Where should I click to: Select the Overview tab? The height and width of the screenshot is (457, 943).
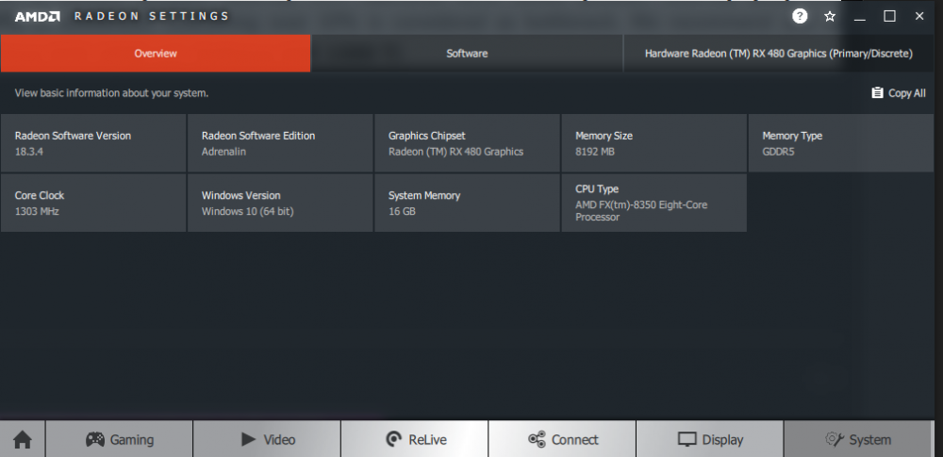[x=156, y=54]
